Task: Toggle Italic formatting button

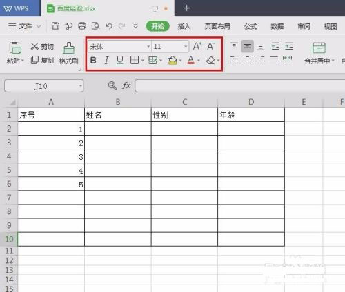Action: 106,61
